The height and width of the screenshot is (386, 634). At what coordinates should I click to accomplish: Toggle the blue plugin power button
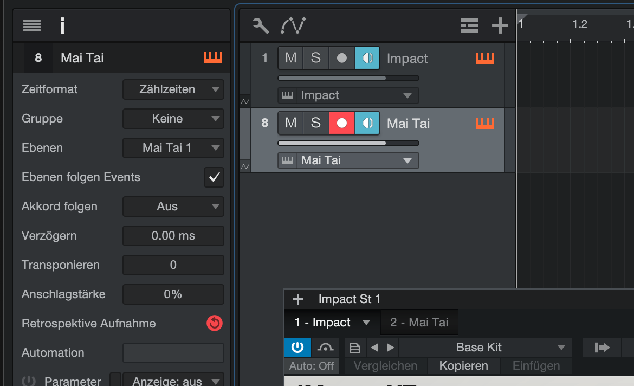[x=297, y=348]
